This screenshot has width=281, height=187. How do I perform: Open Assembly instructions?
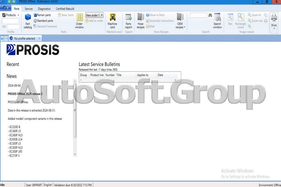tap(160, 21)
